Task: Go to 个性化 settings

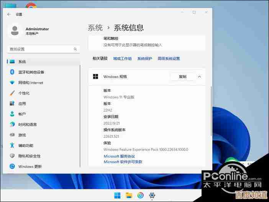Action: pos(24,93)
